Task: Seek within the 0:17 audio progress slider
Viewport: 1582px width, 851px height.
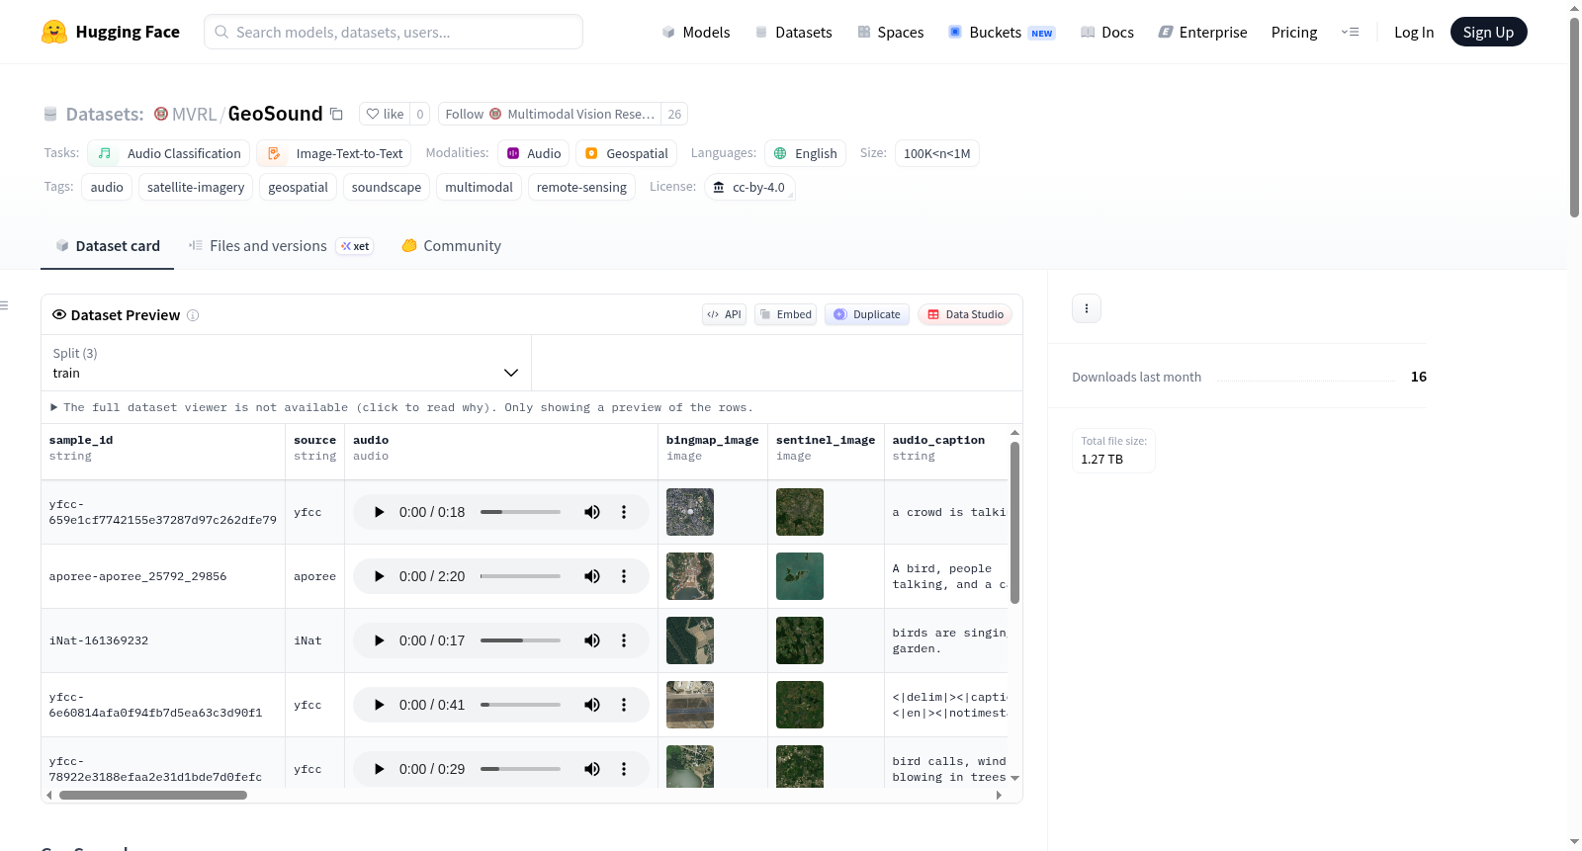Action: click(520, 640)
